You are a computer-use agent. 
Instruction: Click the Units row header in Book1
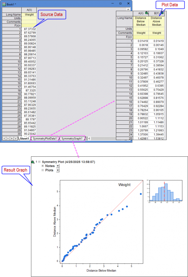12,18
